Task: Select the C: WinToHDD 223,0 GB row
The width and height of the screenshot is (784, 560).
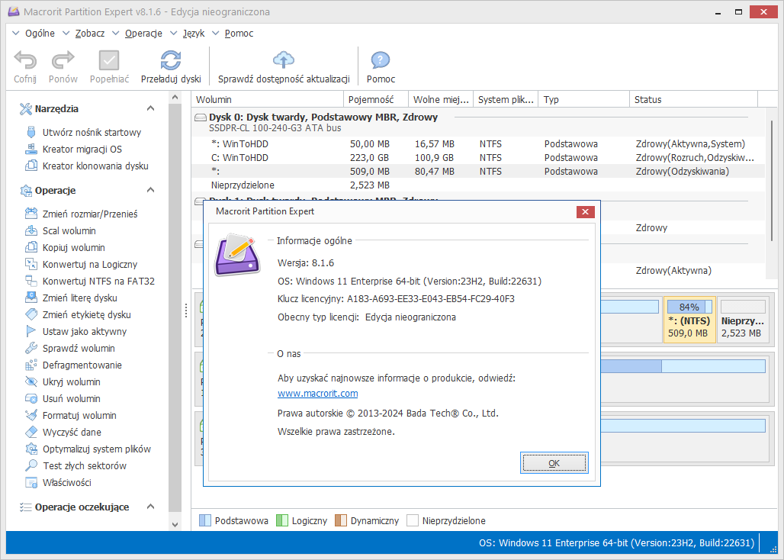Action: click(478, 157)
